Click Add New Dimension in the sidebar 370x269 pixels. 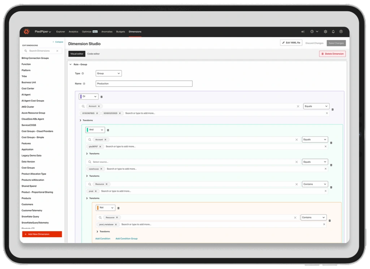42,234
